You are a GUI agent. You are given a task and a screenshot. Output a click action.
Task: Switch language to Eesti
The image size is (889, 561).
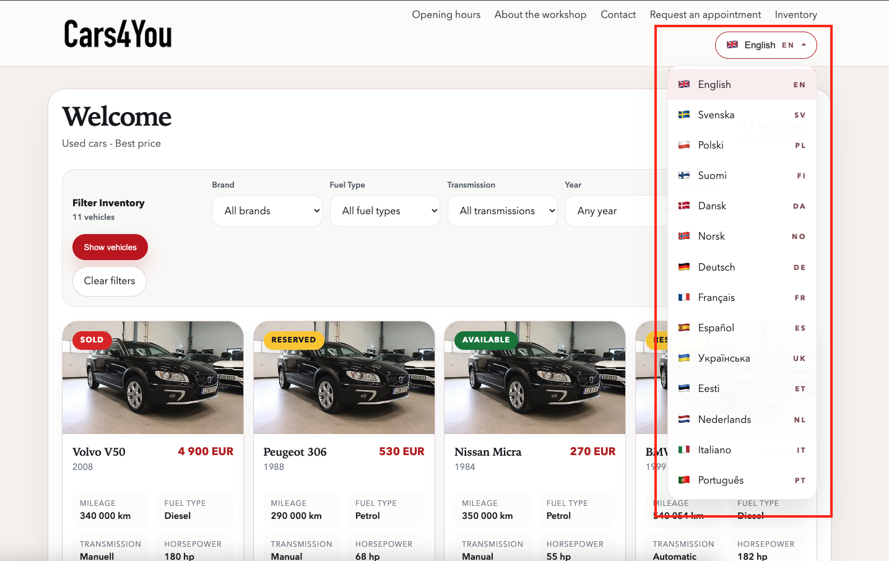coord(742,388)
